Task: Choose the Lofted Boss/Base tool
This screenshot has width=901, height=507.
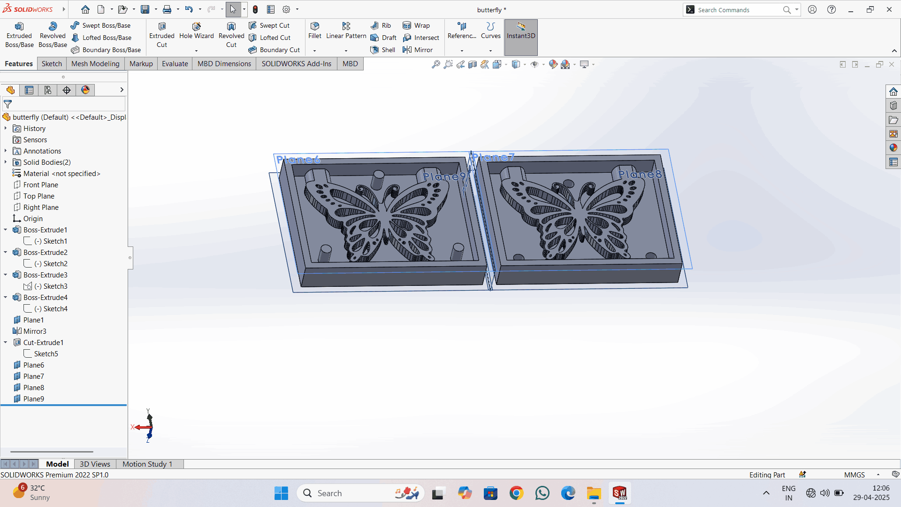Action: 101,38
